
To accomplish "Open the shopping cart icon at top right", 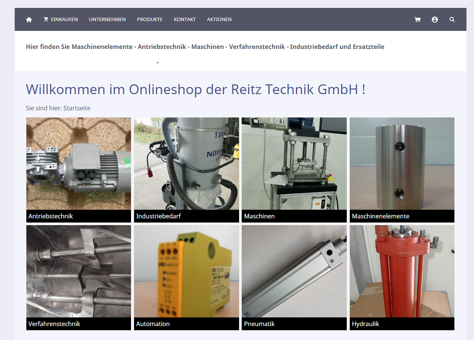I will tap(418, 20).
